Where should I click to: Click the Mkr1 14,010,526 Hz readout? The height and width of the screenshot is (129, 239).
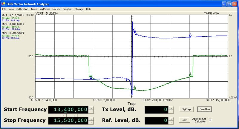pyautogui.click(x=13, y=15)
